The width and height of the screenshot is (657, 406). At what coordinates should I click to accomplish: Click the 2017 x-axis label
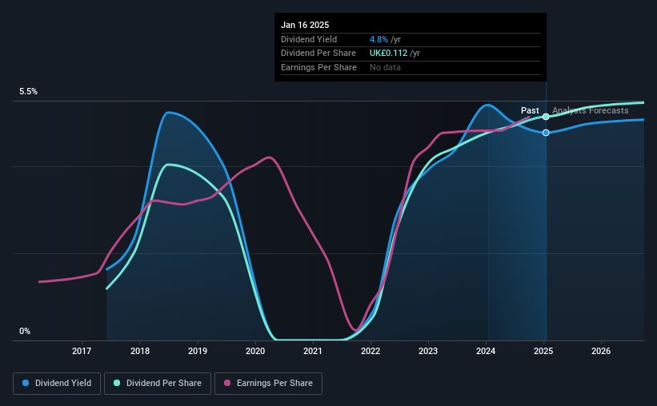point(82,351)
